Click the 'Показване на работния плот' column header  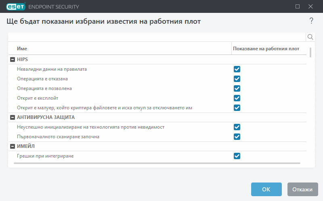269,49
